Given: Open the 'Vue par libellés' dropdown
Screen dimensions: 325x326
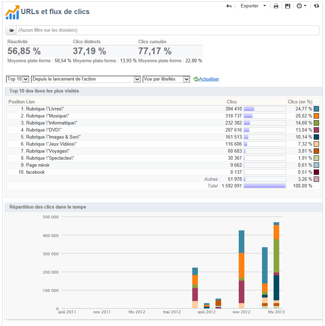Looking at the screenshot, I should point(166,79).
